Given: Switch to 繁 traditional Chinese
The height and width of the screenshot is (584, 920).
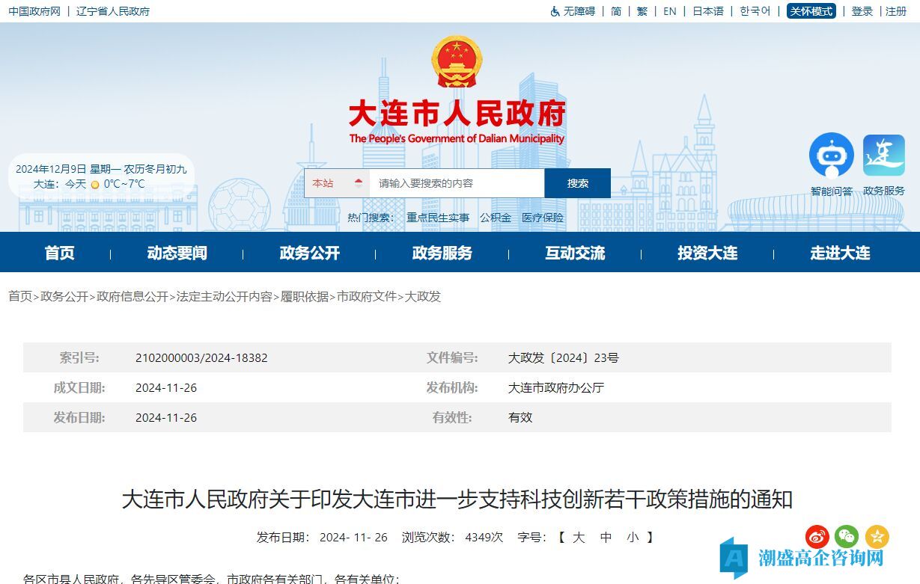Looking at the screenshot, I should click(x=642, y=11).
